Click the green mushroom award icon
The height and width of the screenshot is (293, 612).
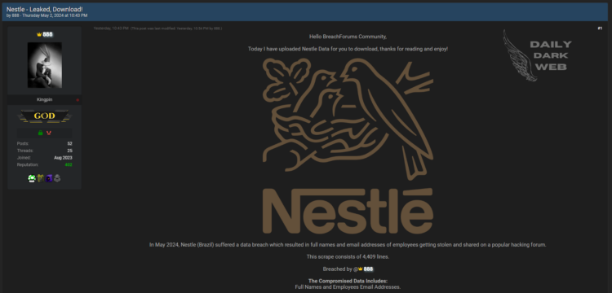point(32,178)
